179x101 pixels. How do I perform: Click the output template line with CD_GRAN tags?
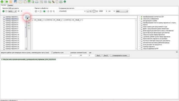[58, 20]
